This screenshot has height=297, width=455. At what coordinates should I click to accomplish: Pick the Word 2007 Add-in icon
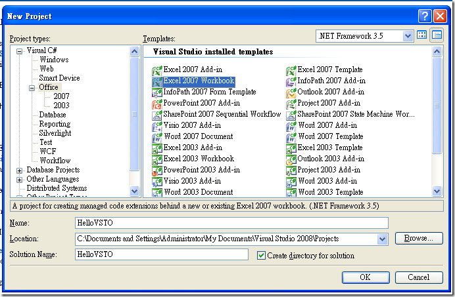click(291, 127)
